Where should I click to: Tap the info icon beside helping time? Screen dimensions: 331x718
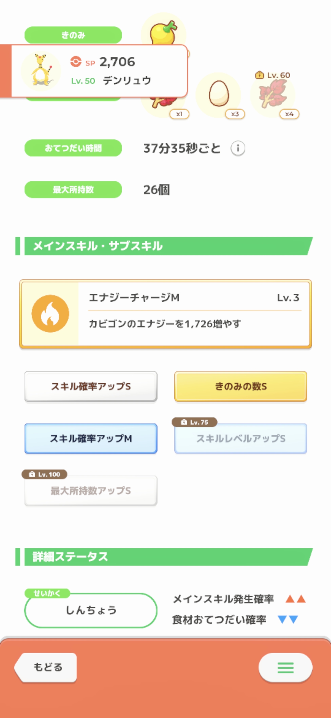pos(238,149)
